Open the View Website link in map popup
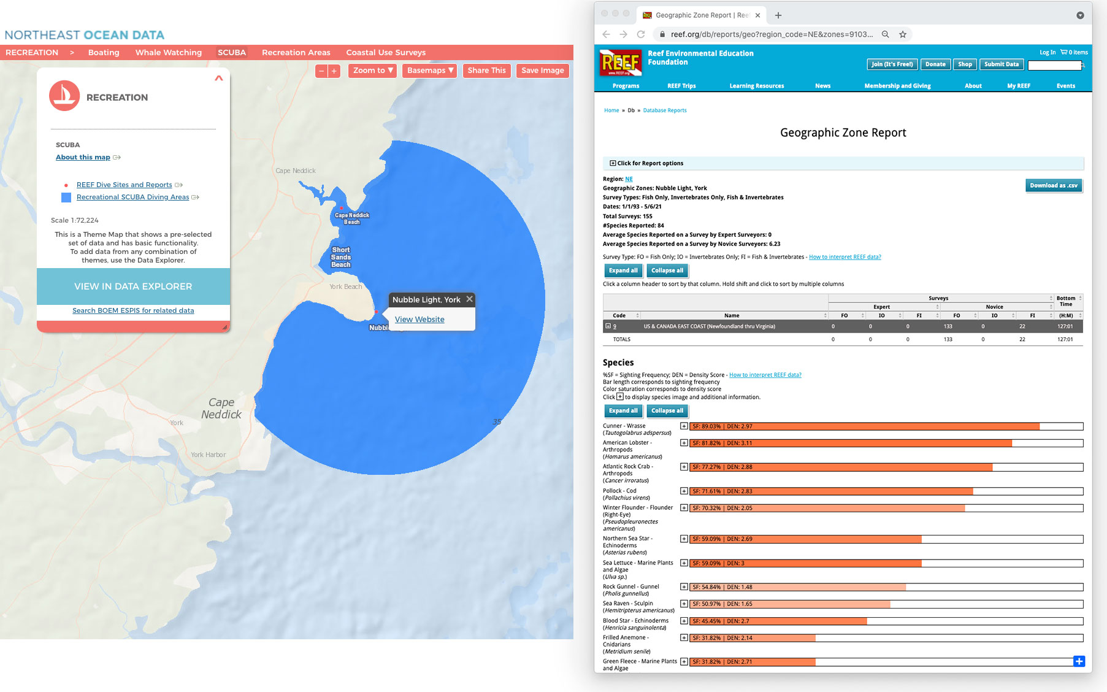The width and height of the screenshot is (1107, 692). 419,320
